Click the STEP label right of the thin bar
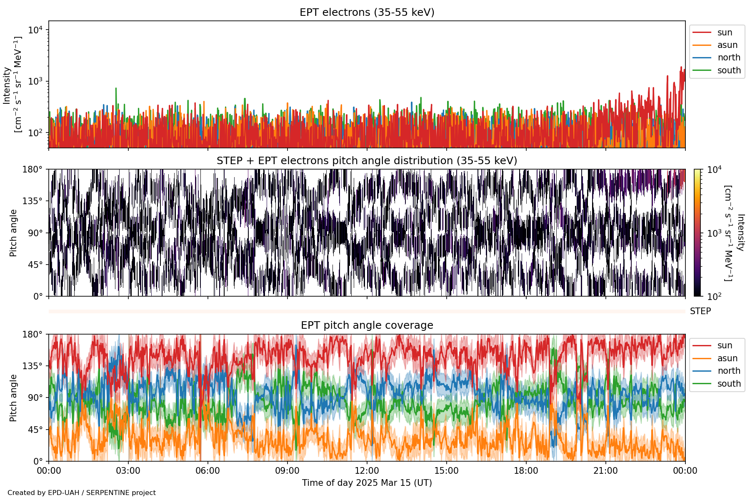Image resolution: width=750 pixels, height=500 pixels. click(x=700, y=311)
